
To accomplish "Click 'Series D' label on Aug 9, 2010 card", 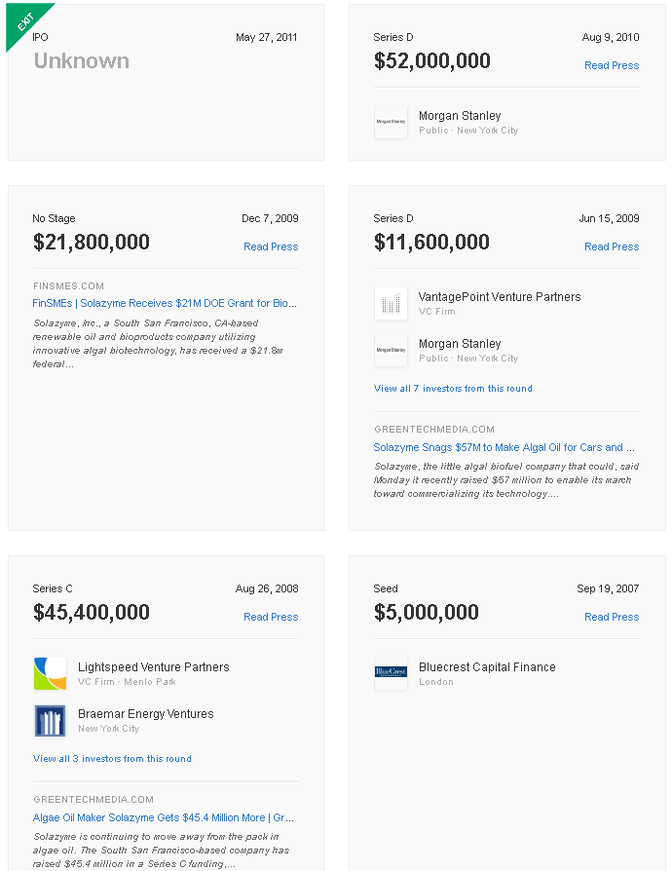I will pyautogui.click(x=393, y=37).
